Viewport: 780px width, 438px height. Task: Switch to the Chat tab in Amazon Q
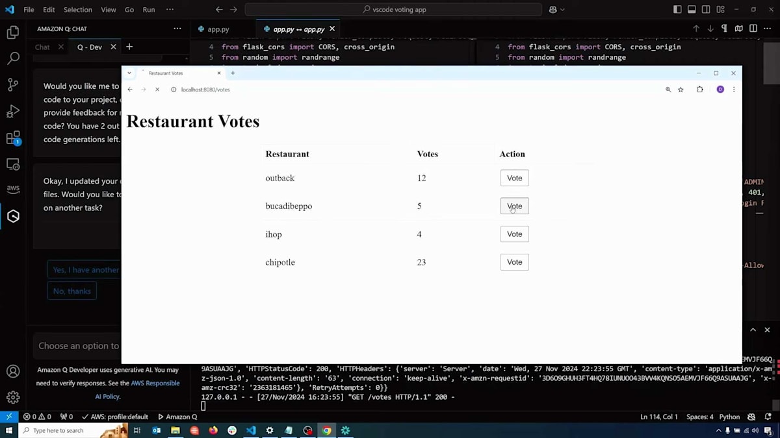point(42,47)
